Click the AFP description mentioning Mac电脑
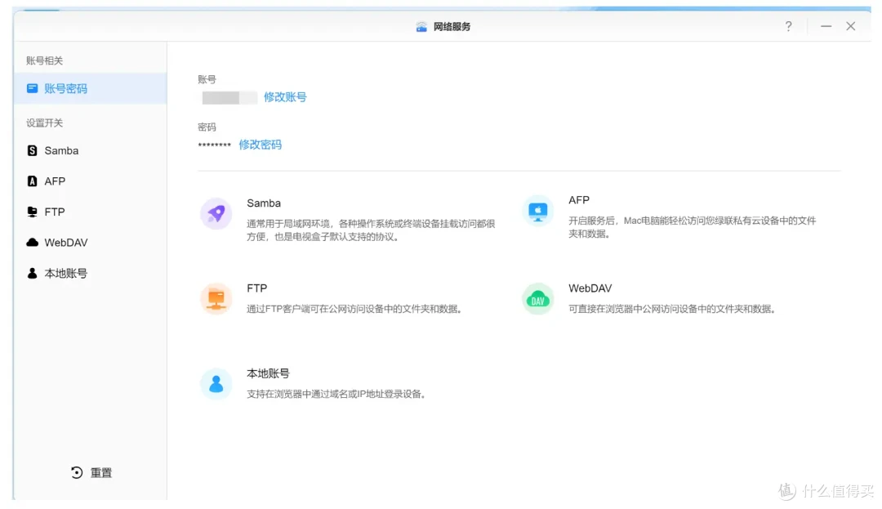882x509 pixels. click(x=692, y=227)
